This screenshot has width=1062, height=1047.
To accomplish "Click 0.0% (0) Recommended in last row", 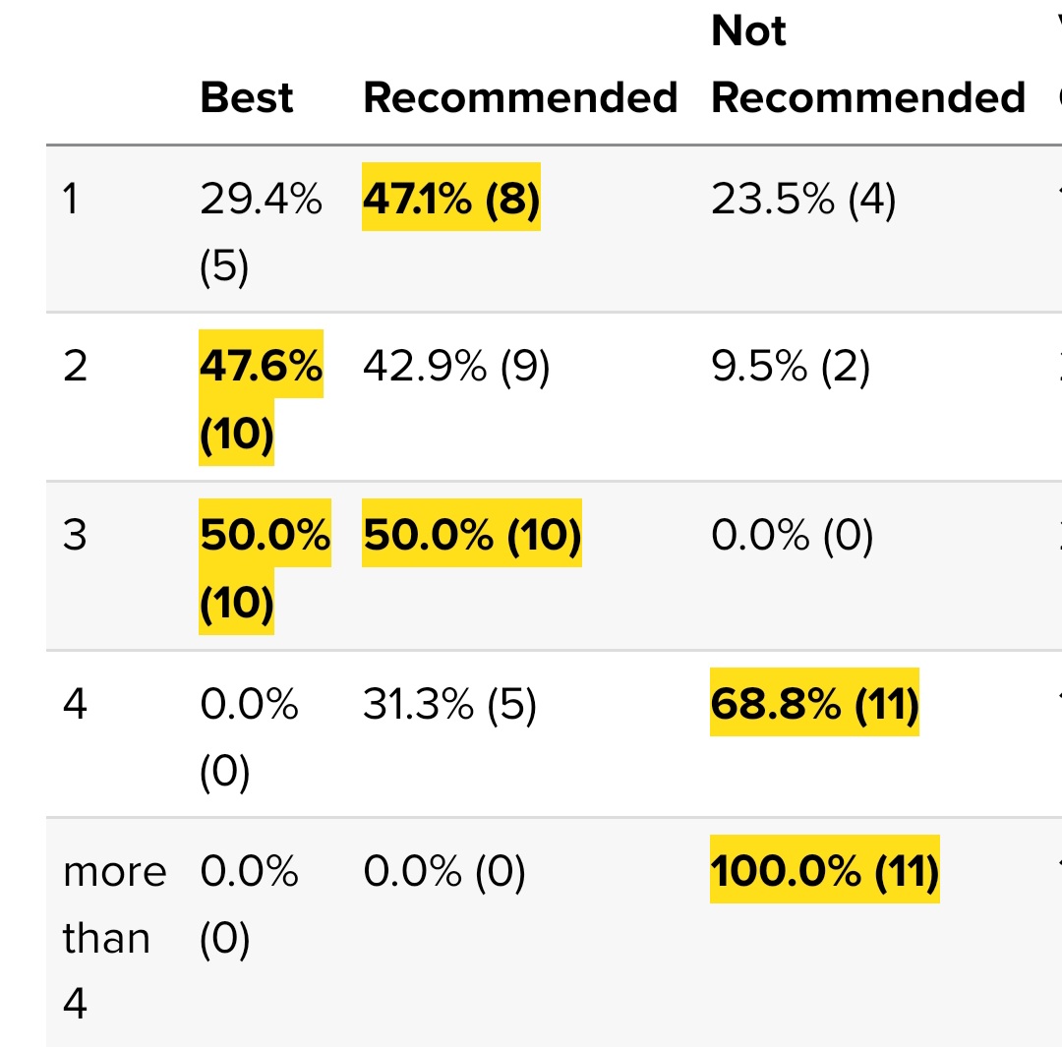I will [x=444, y=871].
